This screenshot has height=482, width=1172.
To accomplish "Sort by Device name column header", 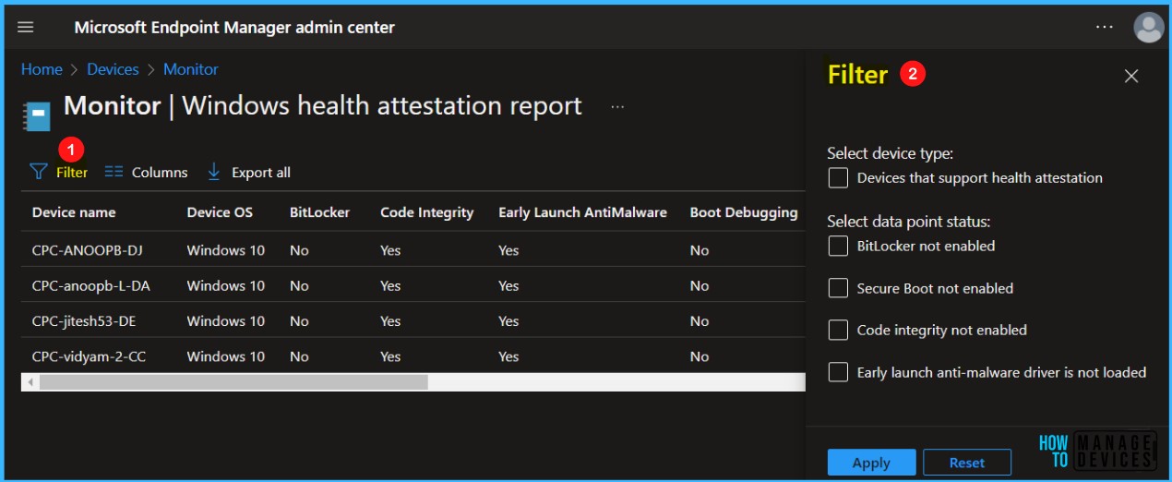I will [74, 212].
